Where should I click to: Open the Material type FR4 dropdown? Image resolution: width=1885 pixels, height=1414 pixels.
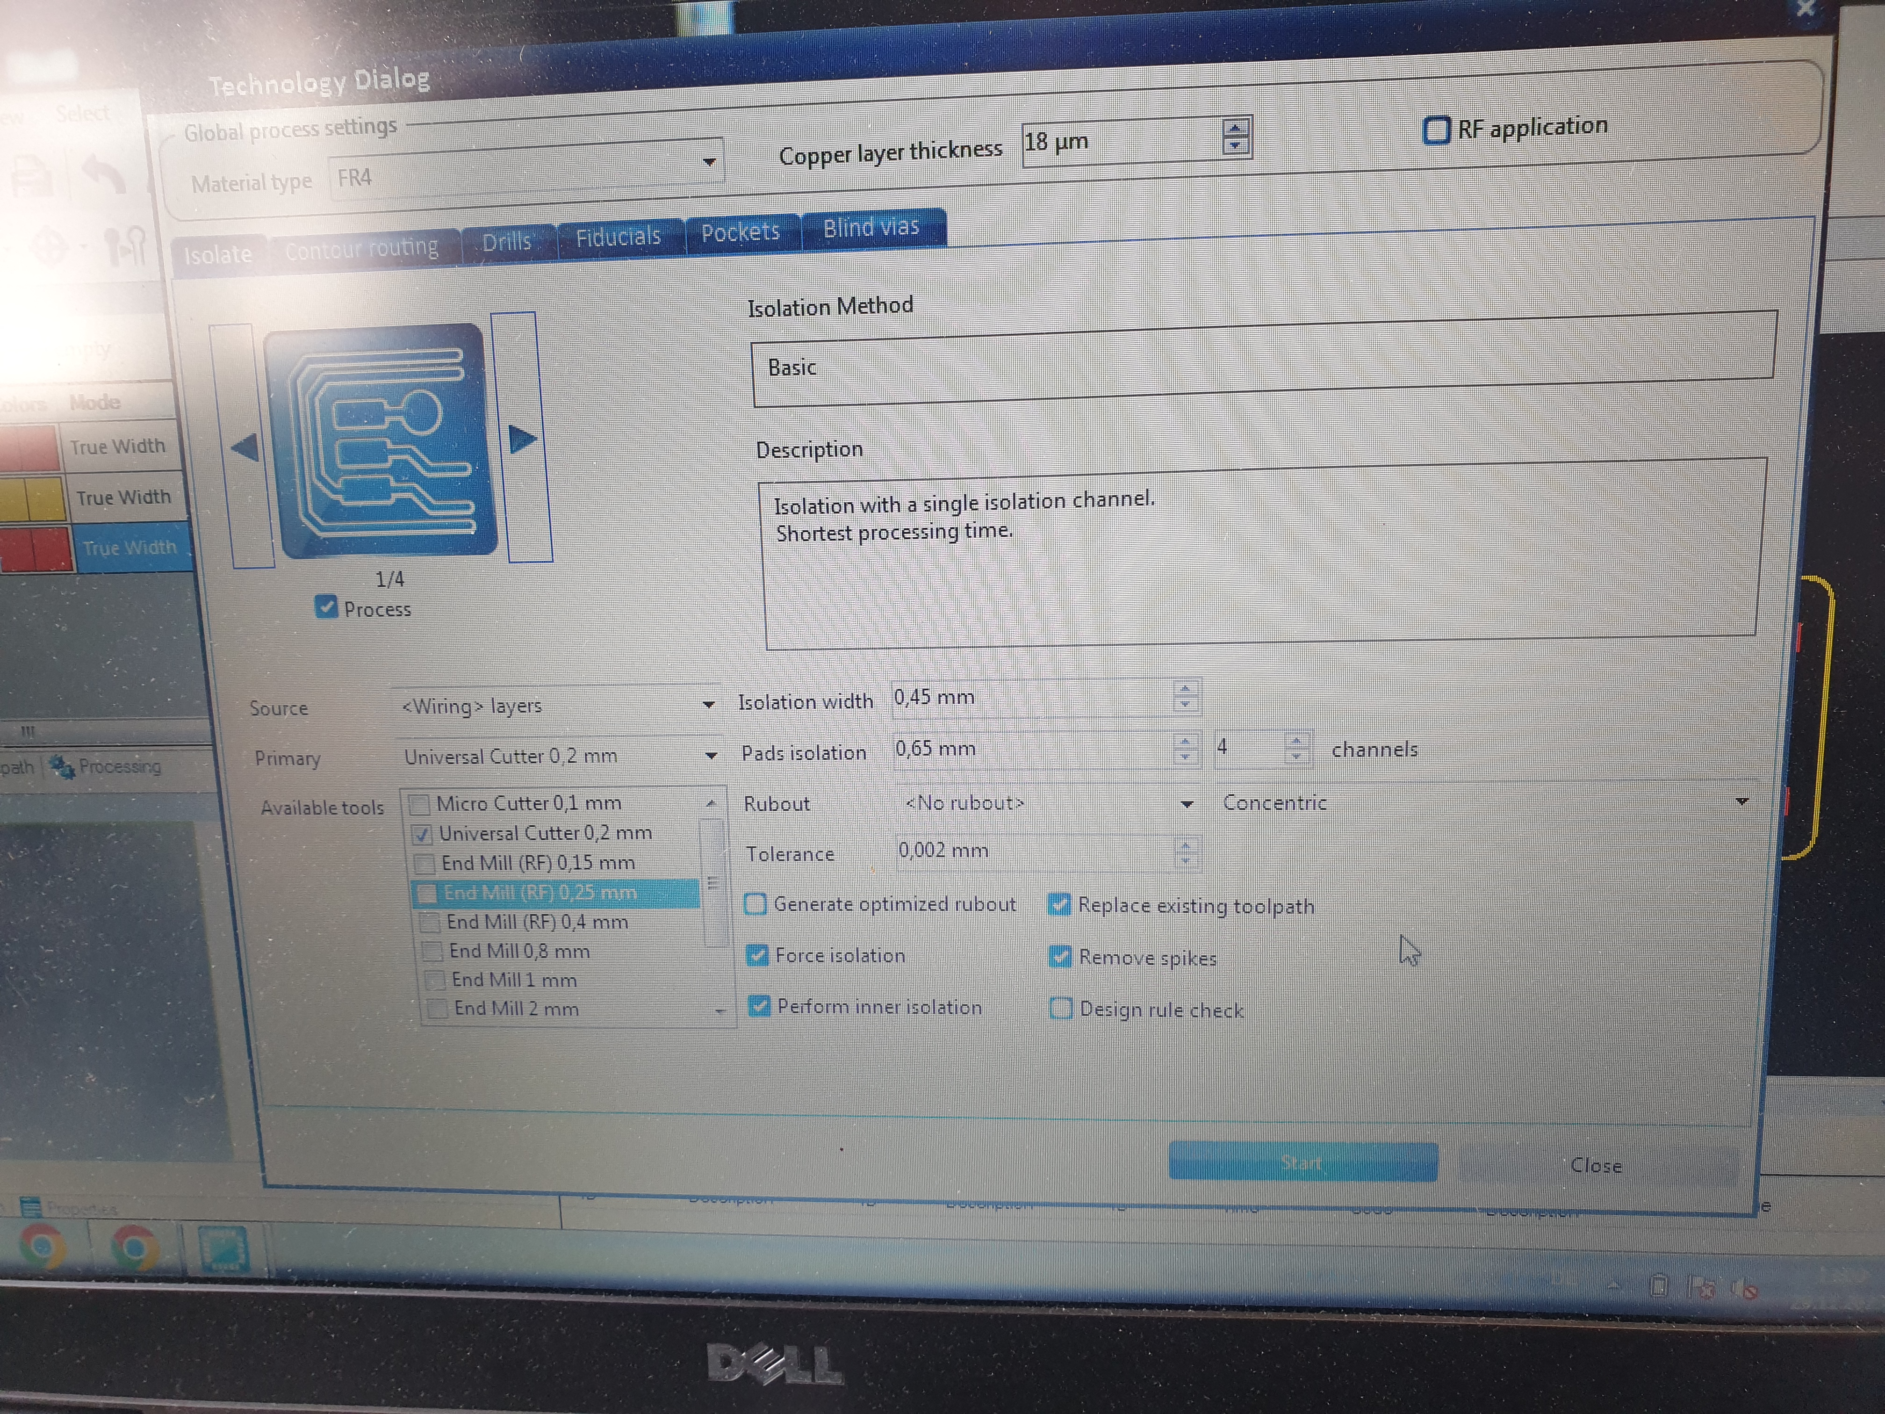[x=708, y=162]
